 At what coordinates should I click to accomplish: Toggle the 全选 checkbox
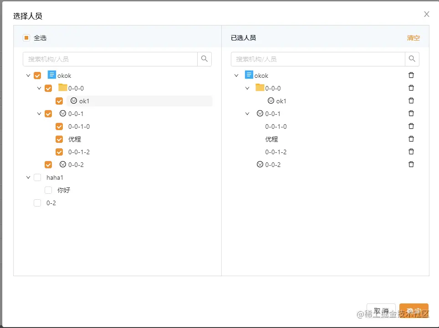(x=26, y=38)
